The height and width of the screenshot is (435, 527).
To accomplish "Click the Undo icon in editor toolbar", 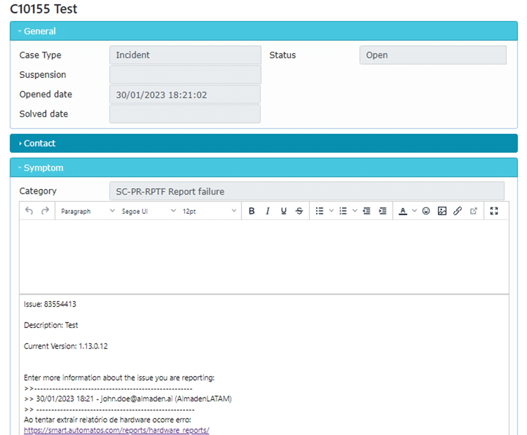I will [29, 211].
